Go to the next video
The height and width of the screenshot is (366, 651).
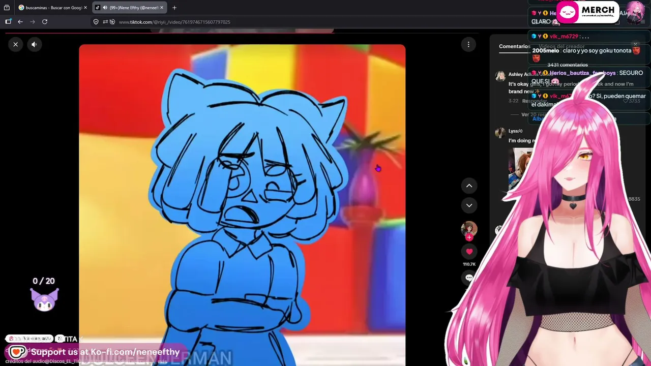[x=469, y=205]
